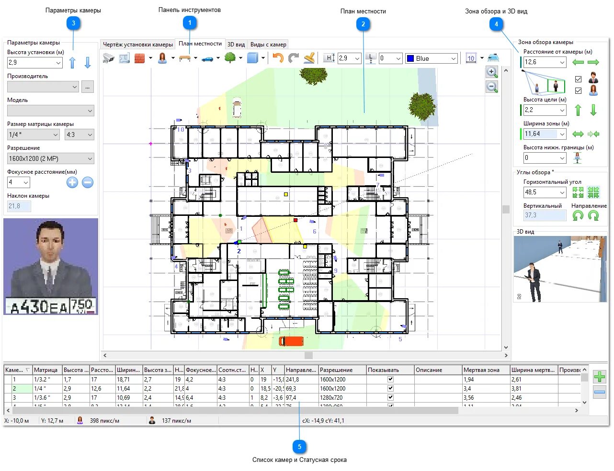The height and width of the screenshot is (471, 614).
Task: Expand the Горизонтальный угол dropdown
Action: click(545, 192)
